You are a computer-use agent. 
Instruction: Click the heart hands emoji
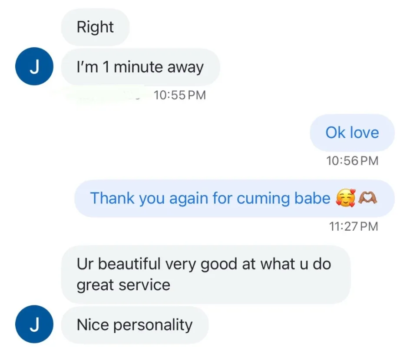point(368,199)
